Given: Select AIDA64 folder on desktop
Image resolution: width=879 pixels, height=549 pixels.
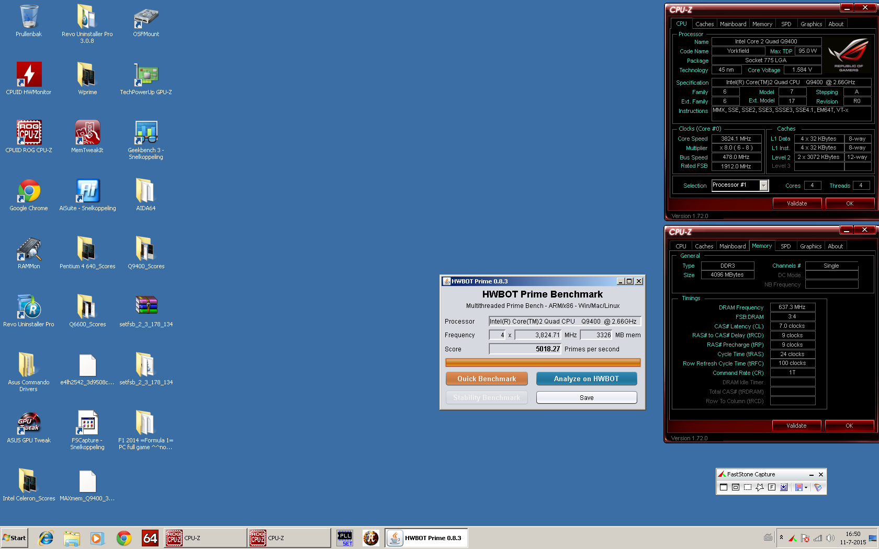Looking at the screenshot, I should coord(146,195).
